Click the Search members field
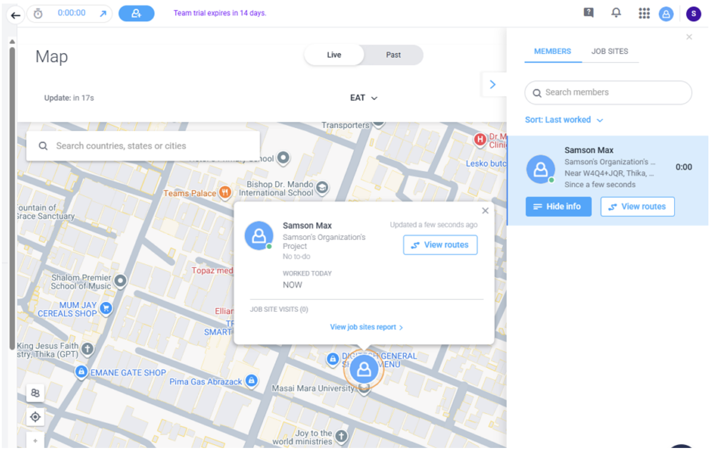The height and width of the screenshot is (452, 712). pyautogui.click(x=608, y=92)
